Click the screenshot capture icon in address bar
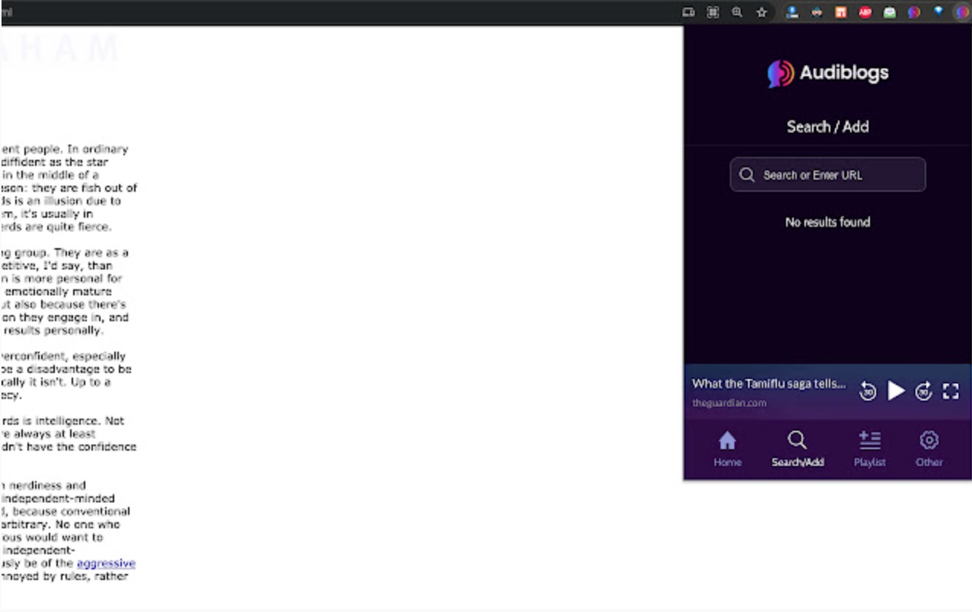 (x=712, y=12)
